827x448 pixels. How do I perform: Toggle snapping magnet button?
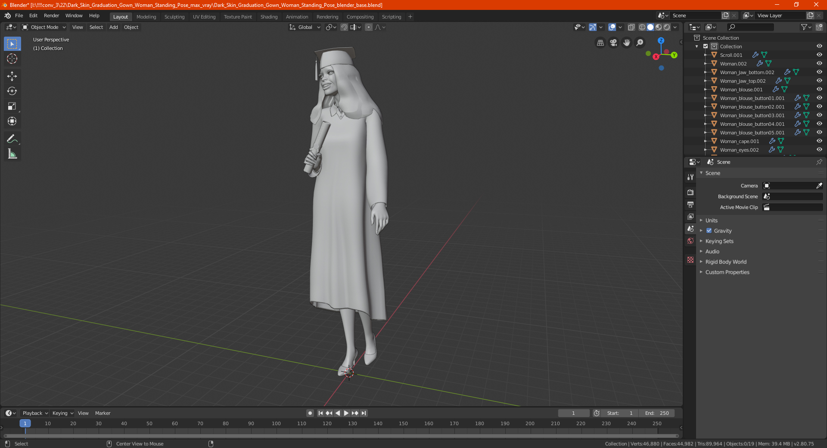coord(344,27)
